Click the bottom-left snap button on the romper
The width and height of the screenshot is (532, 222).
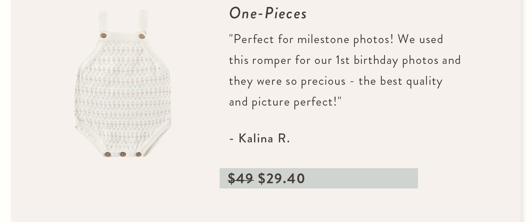click(x=107, y=155)
